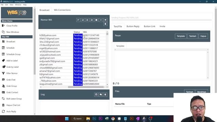The width and height of the screenshot is (217, 122).
Task: Click the grid icon in Nomor WA toolbar
Action: point(96,20)
